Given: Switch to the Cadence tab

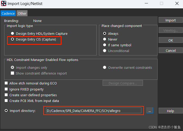Looking at the screenshot, I should pos(8,13).
